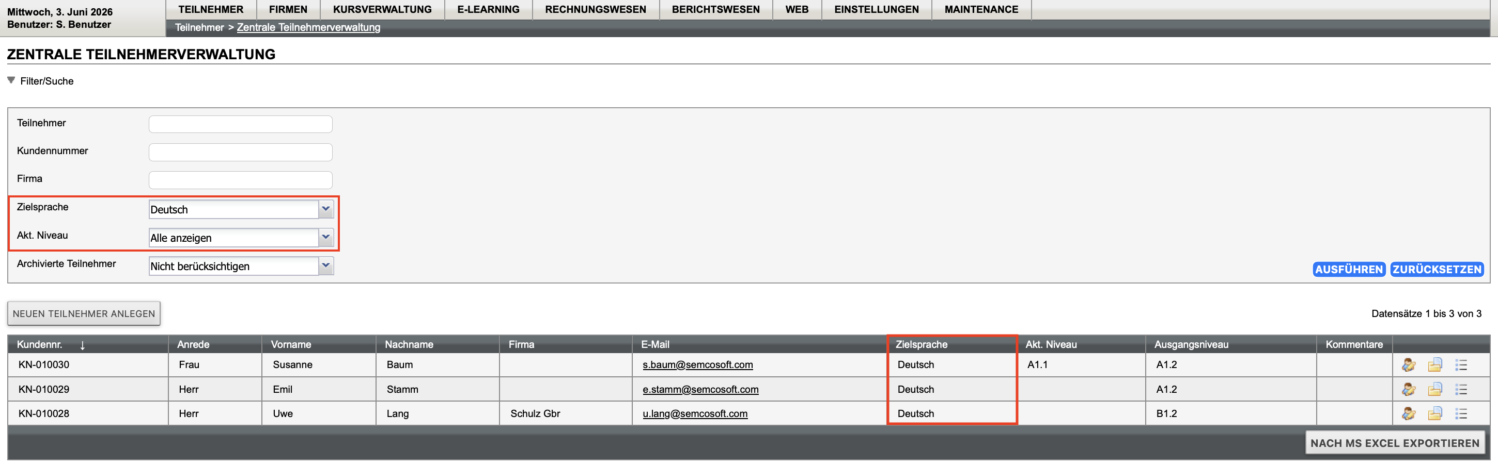Select customer number KN-010030
Viewport: 1498px width, 466px height.
[43, 365]
